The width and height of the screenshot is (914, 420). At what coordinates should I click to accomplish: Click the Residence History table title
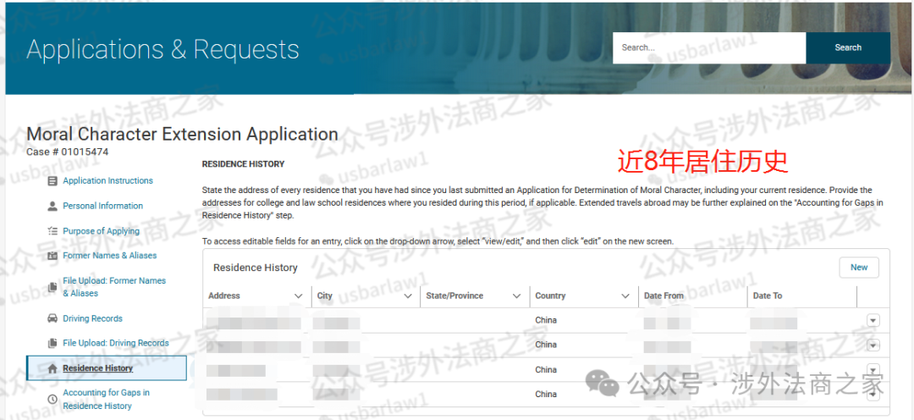pos(256,268)
